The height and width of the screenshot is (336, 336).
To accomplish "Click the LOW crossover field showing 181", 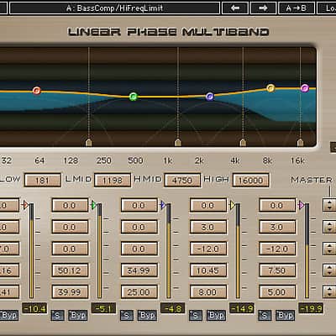I will (43, 181).
